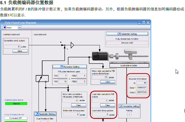Clear motor side cumulative F/B pulses (AfterGear)
The height and width of the screenshot is (122, 185).
point(78,105)
